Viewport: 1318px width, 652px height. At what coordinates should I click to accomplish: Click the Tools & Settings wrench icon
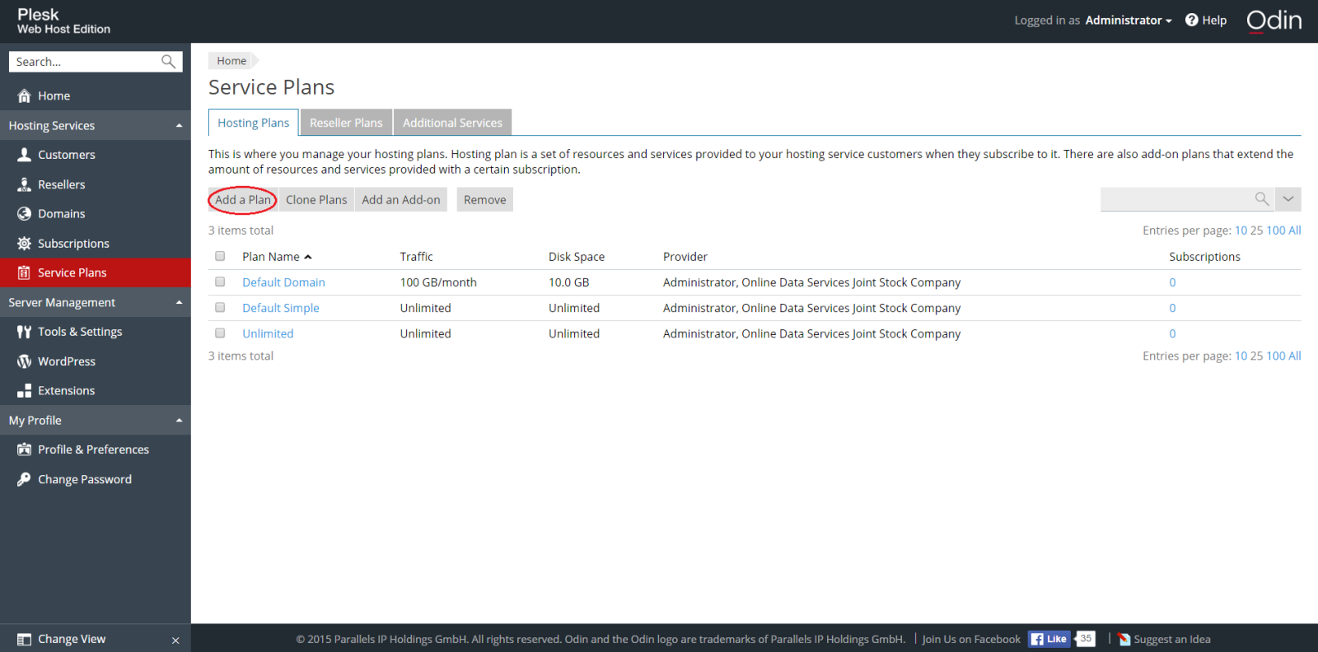[x=25, y=332]
